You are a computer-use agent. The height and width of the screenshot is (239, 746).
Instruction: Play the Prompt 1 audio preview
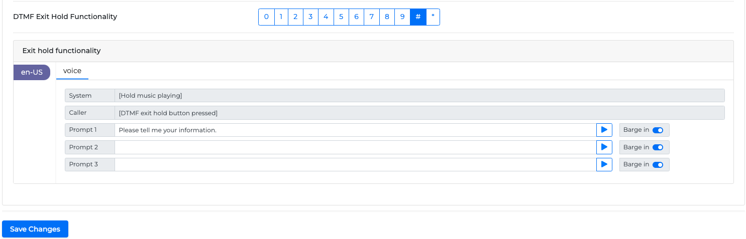(604, 130)
